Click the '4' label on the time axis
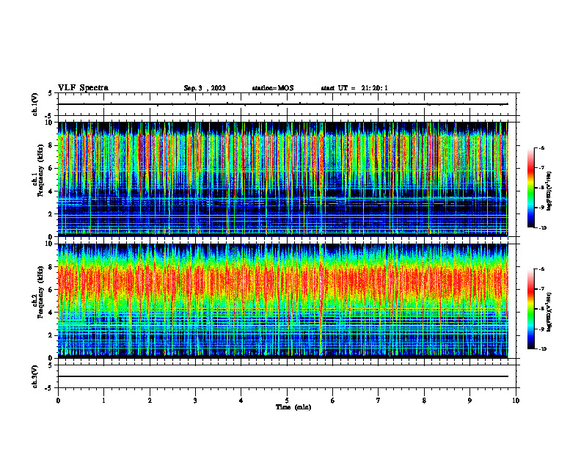The image size is (581, 449). click(241, 401)
